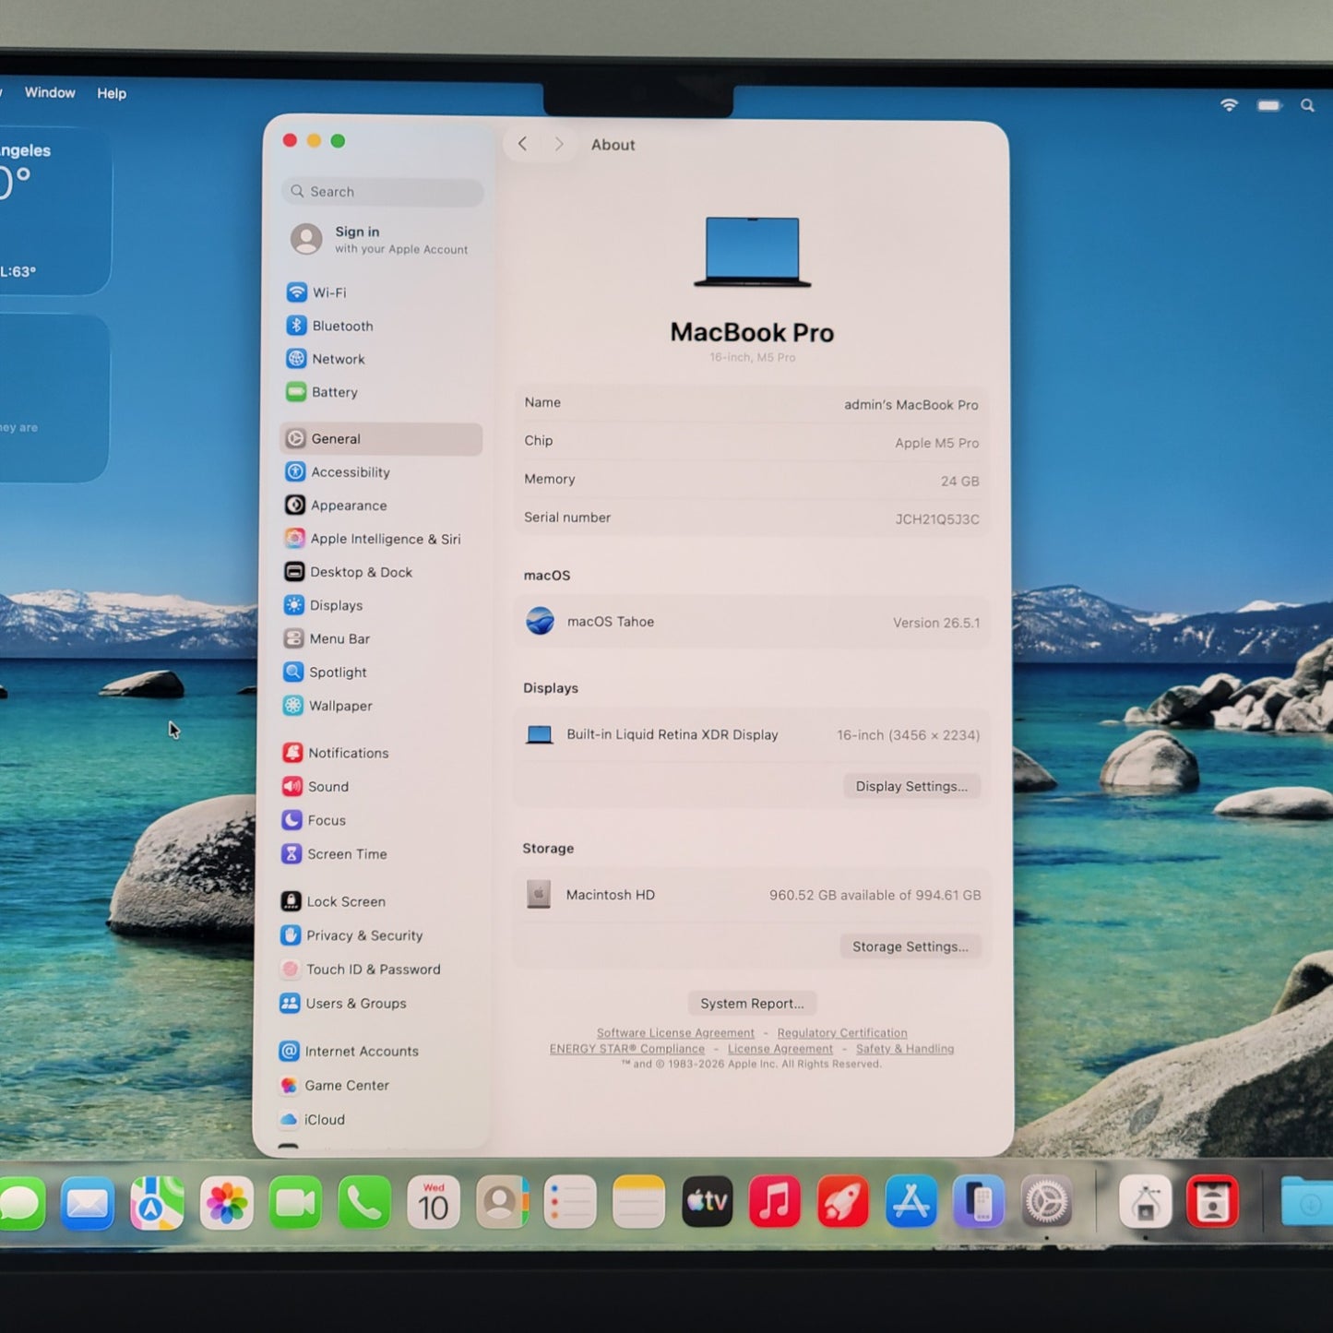Click the System Report… button

tap(752, 1004)
